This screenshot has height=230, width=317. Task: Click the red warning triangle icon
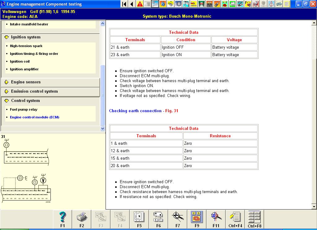(x=140, y=4)
